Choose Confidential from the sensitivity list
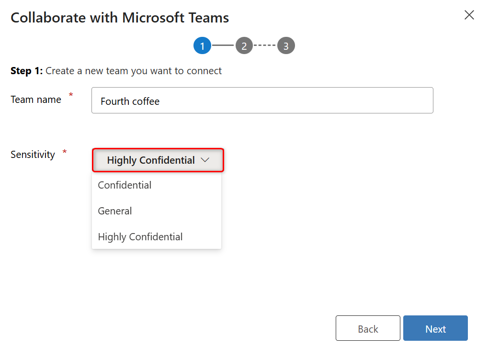 [x=125, y=185]
